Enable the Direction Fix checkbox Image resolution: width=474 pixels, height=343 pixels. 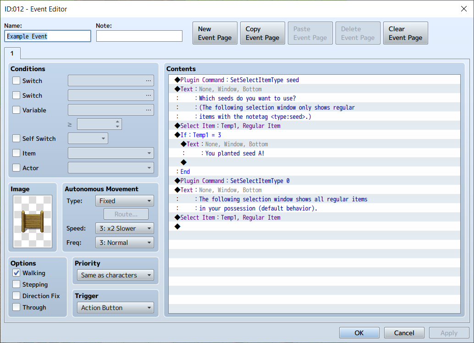pos(17,296)
